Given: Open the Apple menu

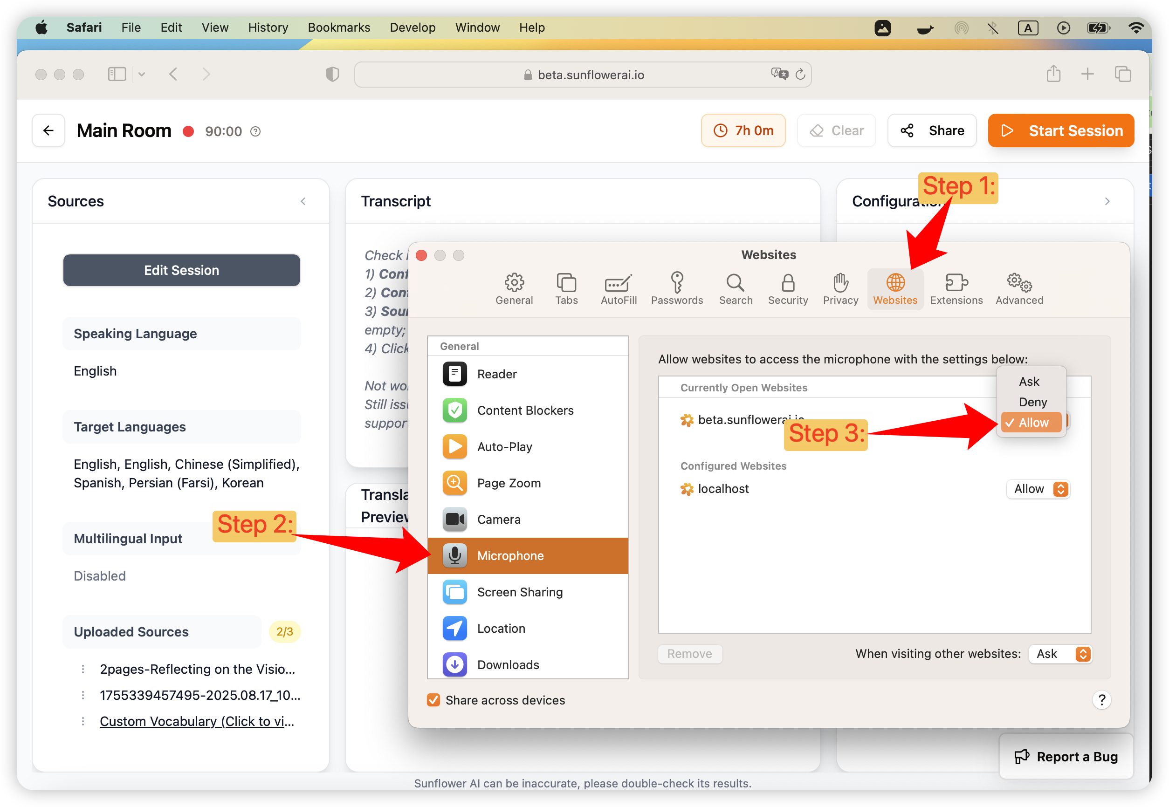Looking at the screenshot, I should [x=41, y=27].
